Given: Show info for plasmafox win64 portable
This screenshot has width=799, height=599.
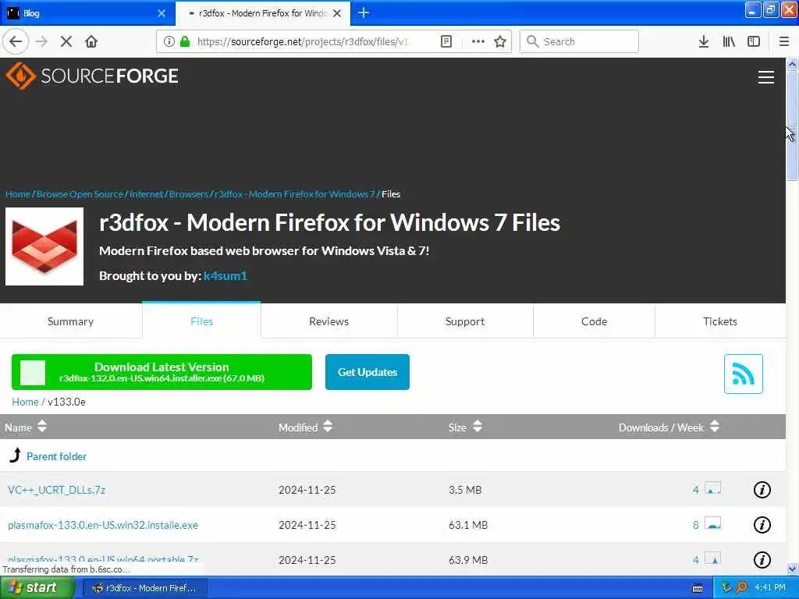Looking at the screenshot, I should 762,560.
